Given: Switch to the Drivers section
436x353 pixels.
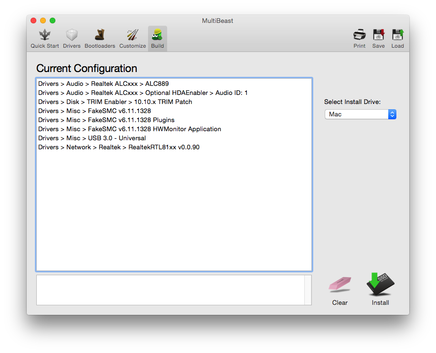Looking at the screenshot, I should 72,39.
